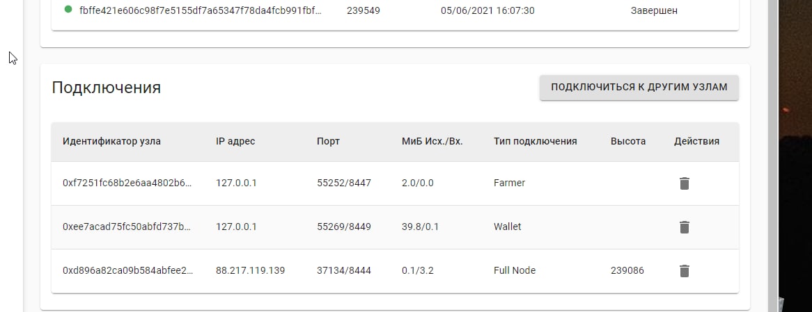
Task: Select the 'Тип подключения' column header
Action: click(x=535, y=141)
